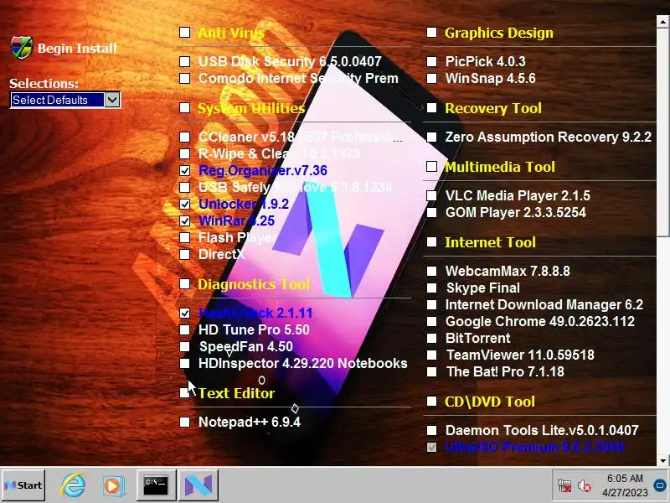Check USB Disk Security 6.5.0.0407
The width and height of the screenshot is (670, 503).
click(184, 61)
